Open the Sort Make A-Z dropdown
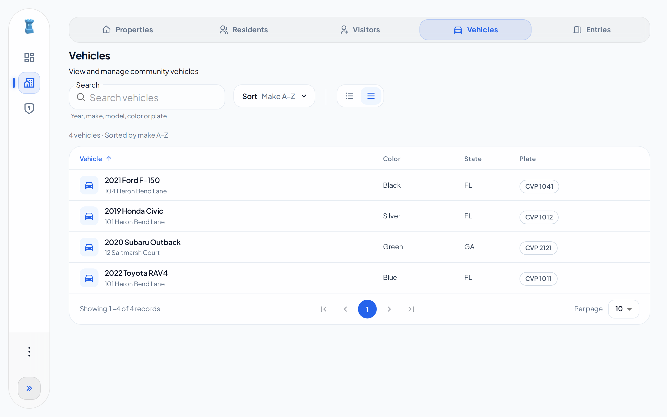 pos(274,96)
